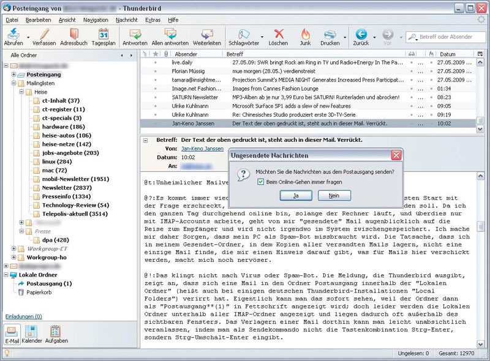Open the Adressbuch icon

click(73, 34)
